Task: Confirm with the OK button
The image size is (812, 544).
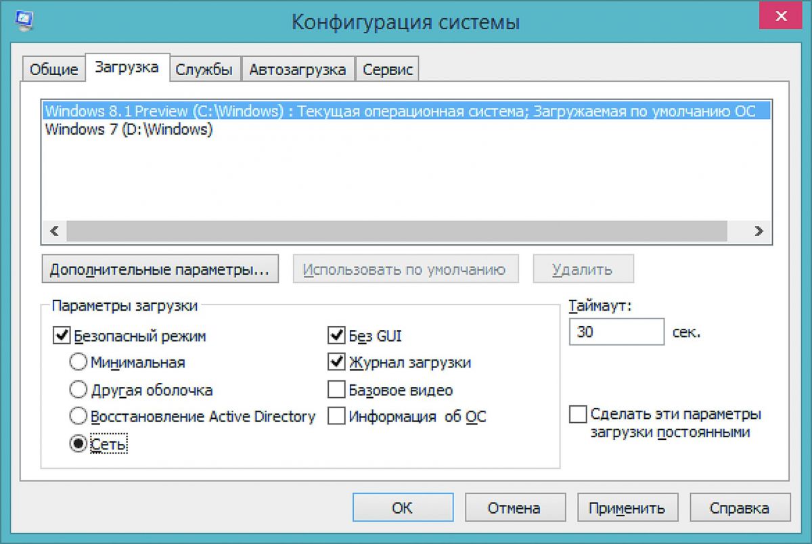Action: [403, 508]
